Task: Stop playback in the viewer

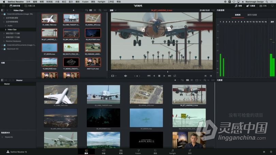Action: tap(159, 76)
